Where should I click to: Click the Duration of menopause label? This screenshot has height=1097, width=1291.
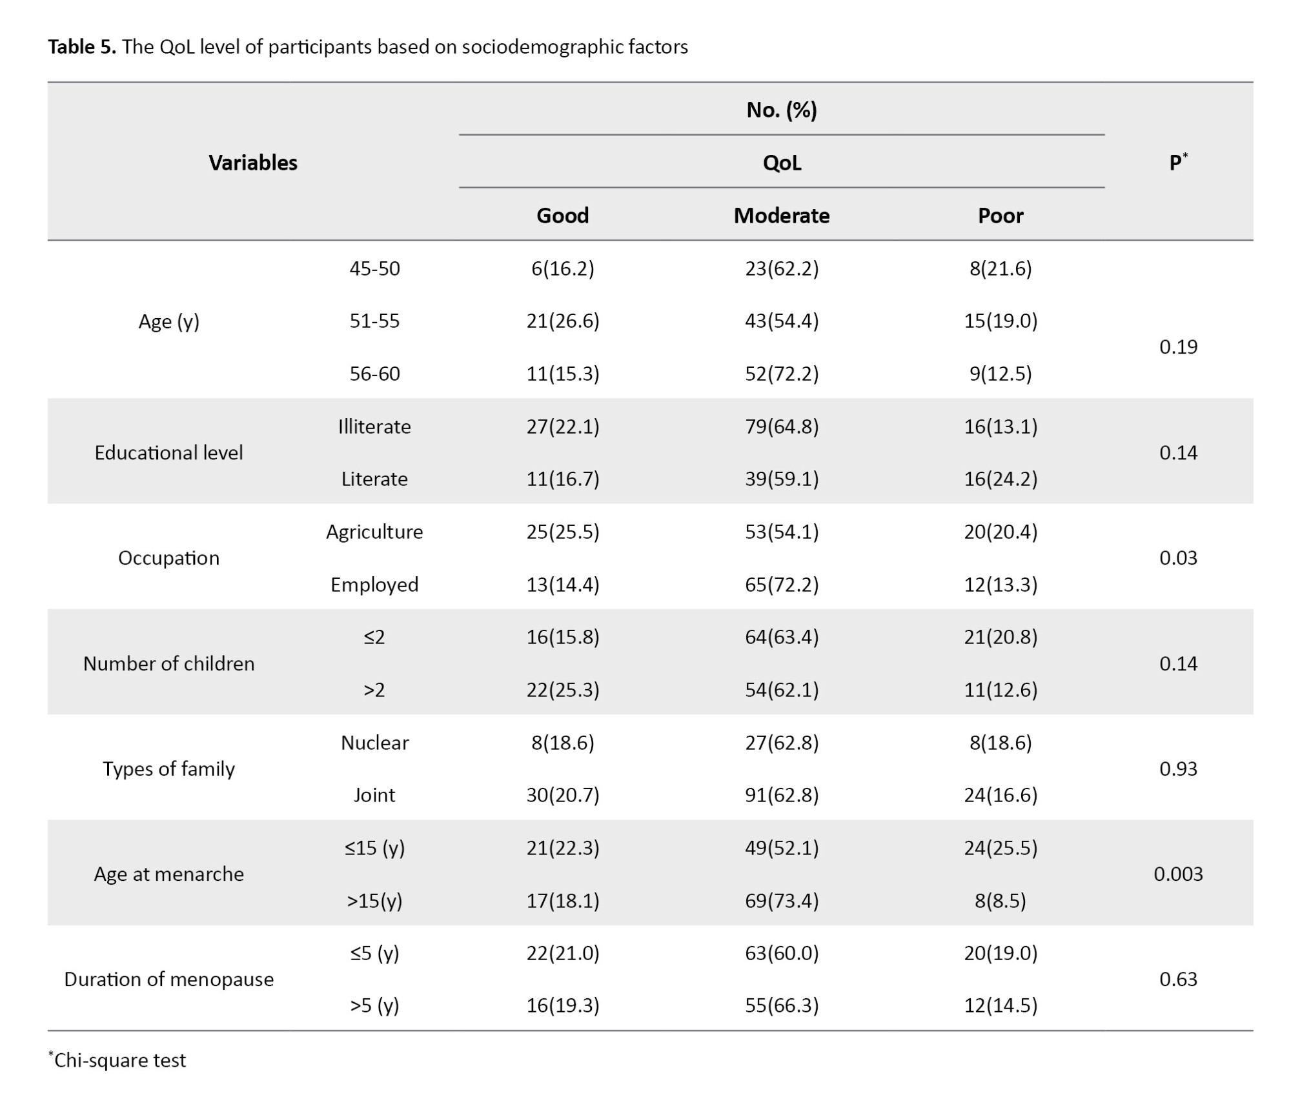[168, 980]
